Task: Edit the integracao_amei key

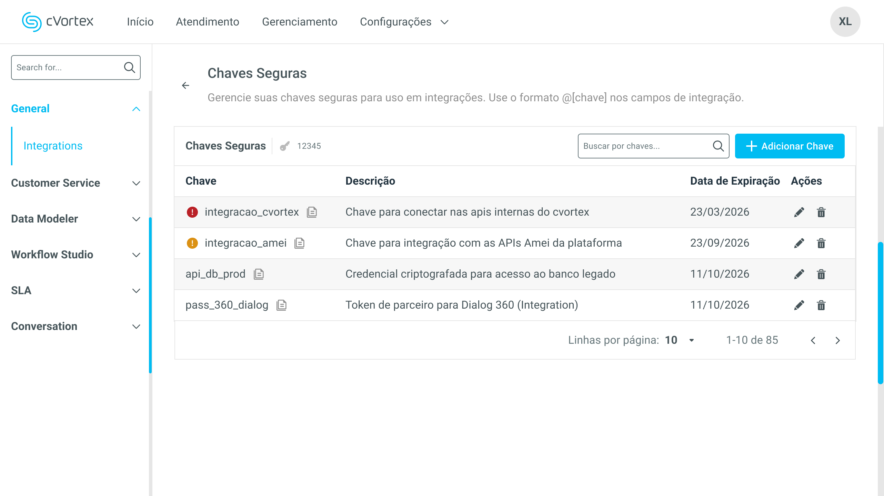Action: click(799, 243)
